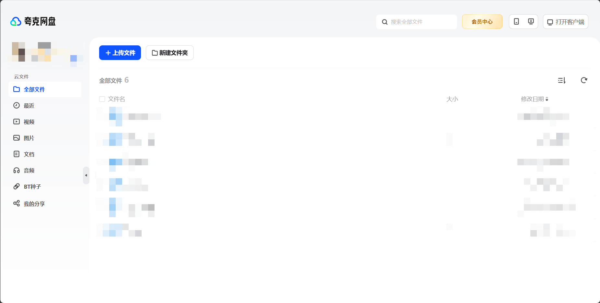Open 我的分享 shared items
The height and width of the screenshot is (303, 600).
34,204
